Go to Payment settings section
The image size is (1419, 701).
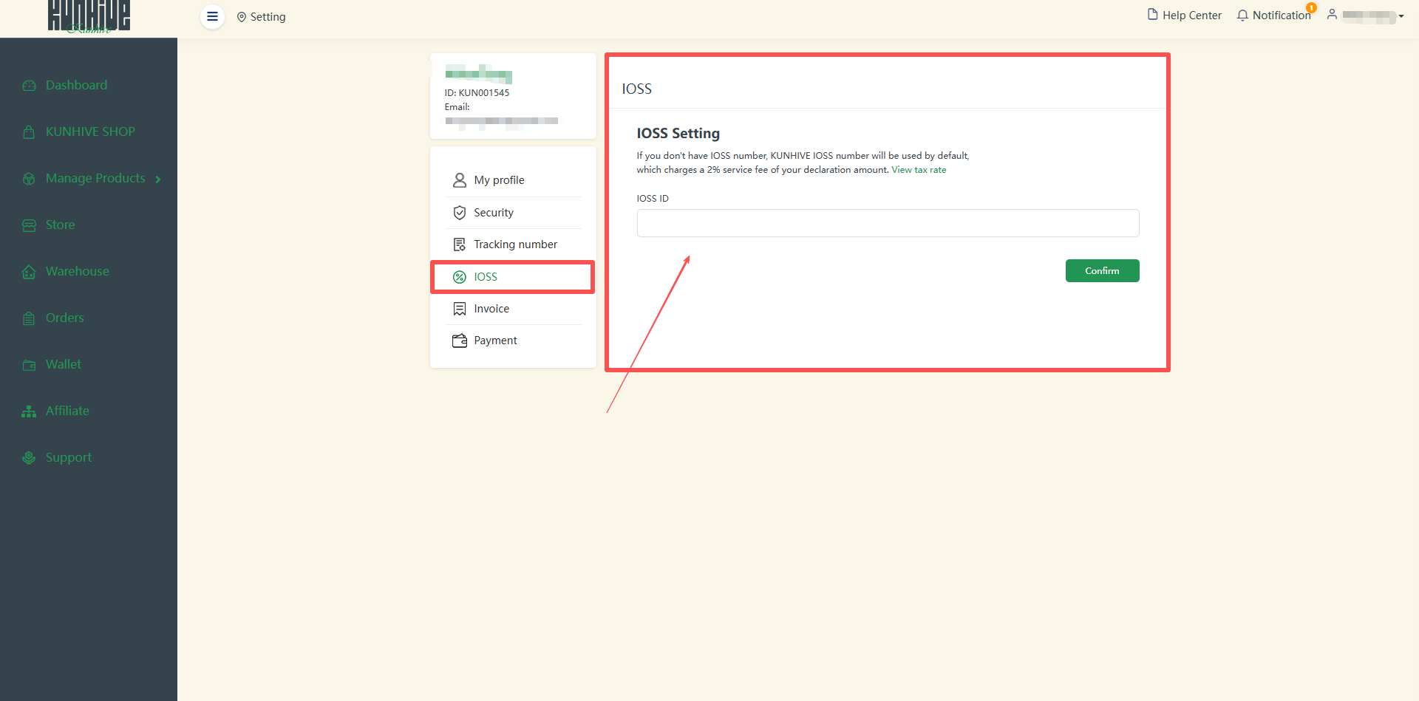(495, 341)
